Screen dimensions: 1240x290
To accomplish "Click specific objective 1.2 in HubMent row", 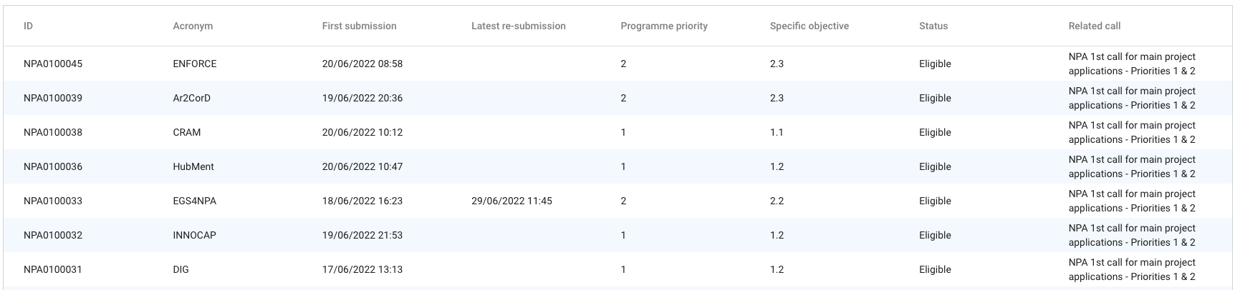I will (x=777, y=166).
